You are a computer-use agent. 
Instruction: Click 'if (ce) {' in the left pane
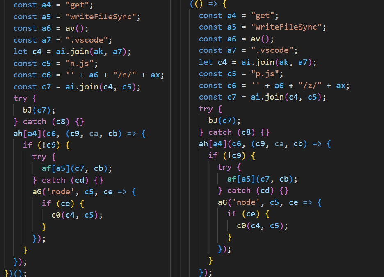pyautogui.click(x=63, y=203)
